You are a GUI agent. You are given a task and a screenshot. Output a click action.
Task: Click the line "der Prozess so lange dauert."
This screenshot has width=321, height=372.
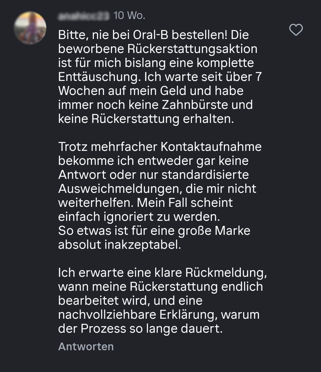click(x=140, y=329)
